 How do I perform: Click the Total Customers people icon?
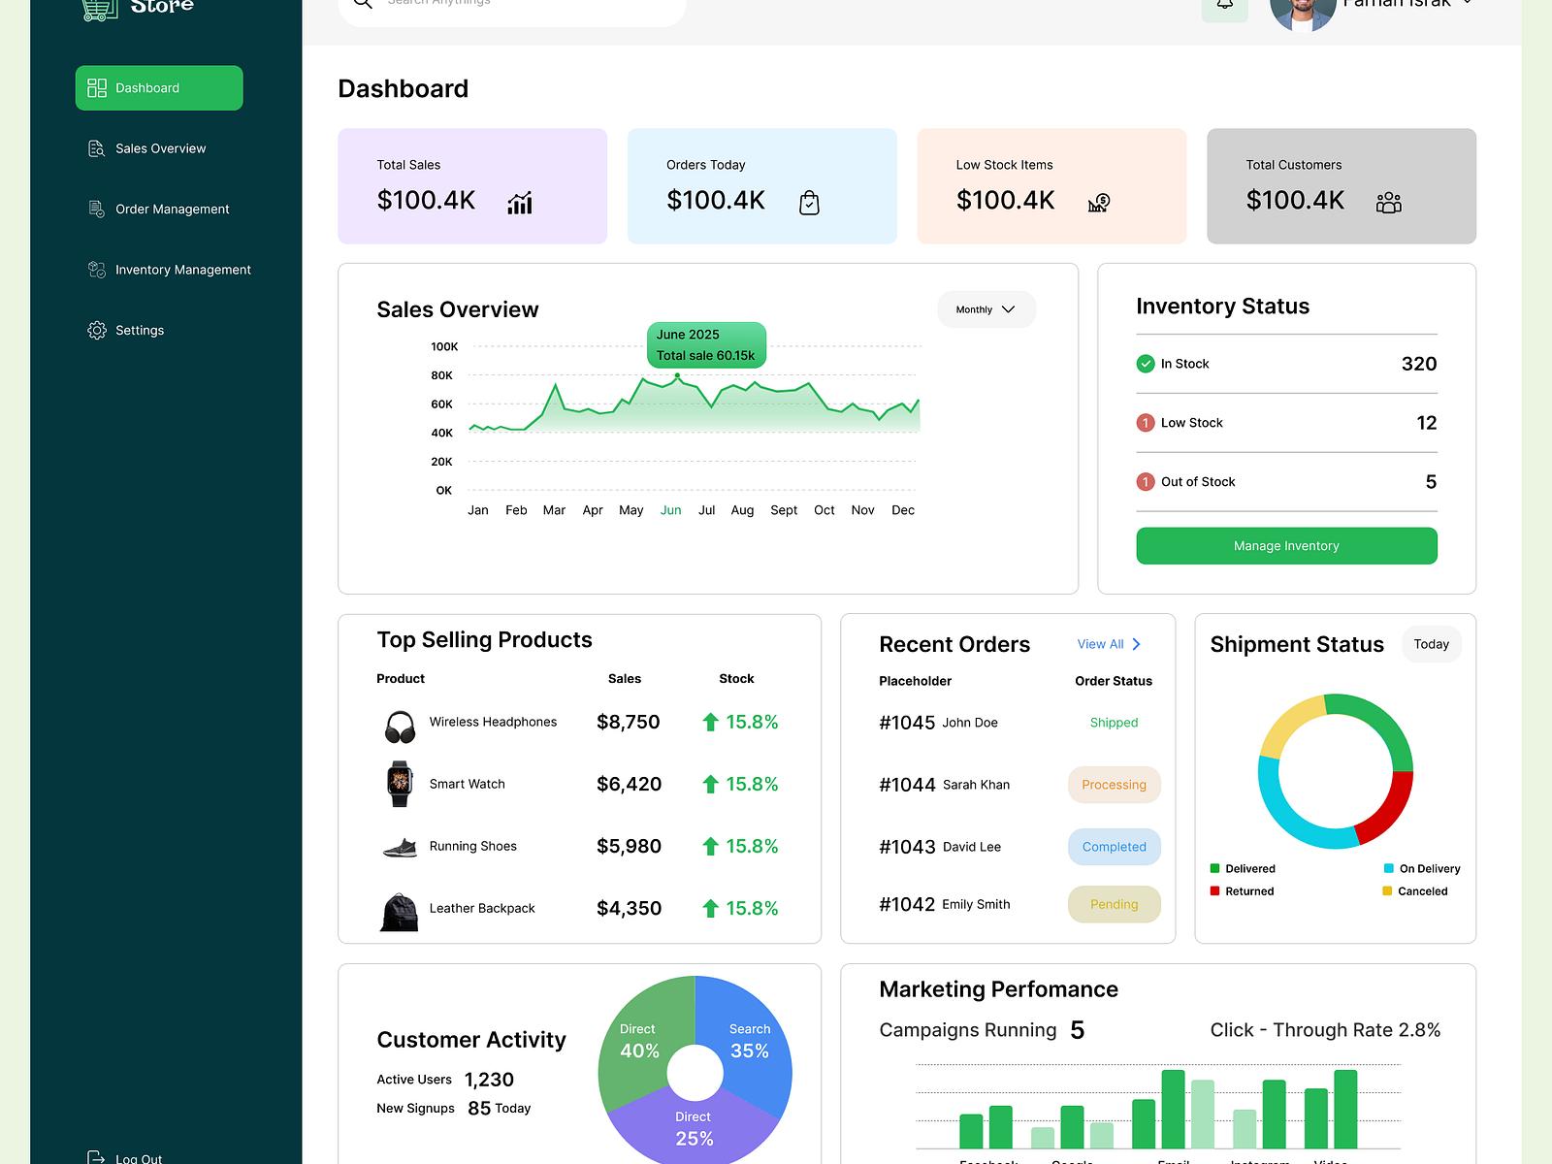coord(1388,203)
